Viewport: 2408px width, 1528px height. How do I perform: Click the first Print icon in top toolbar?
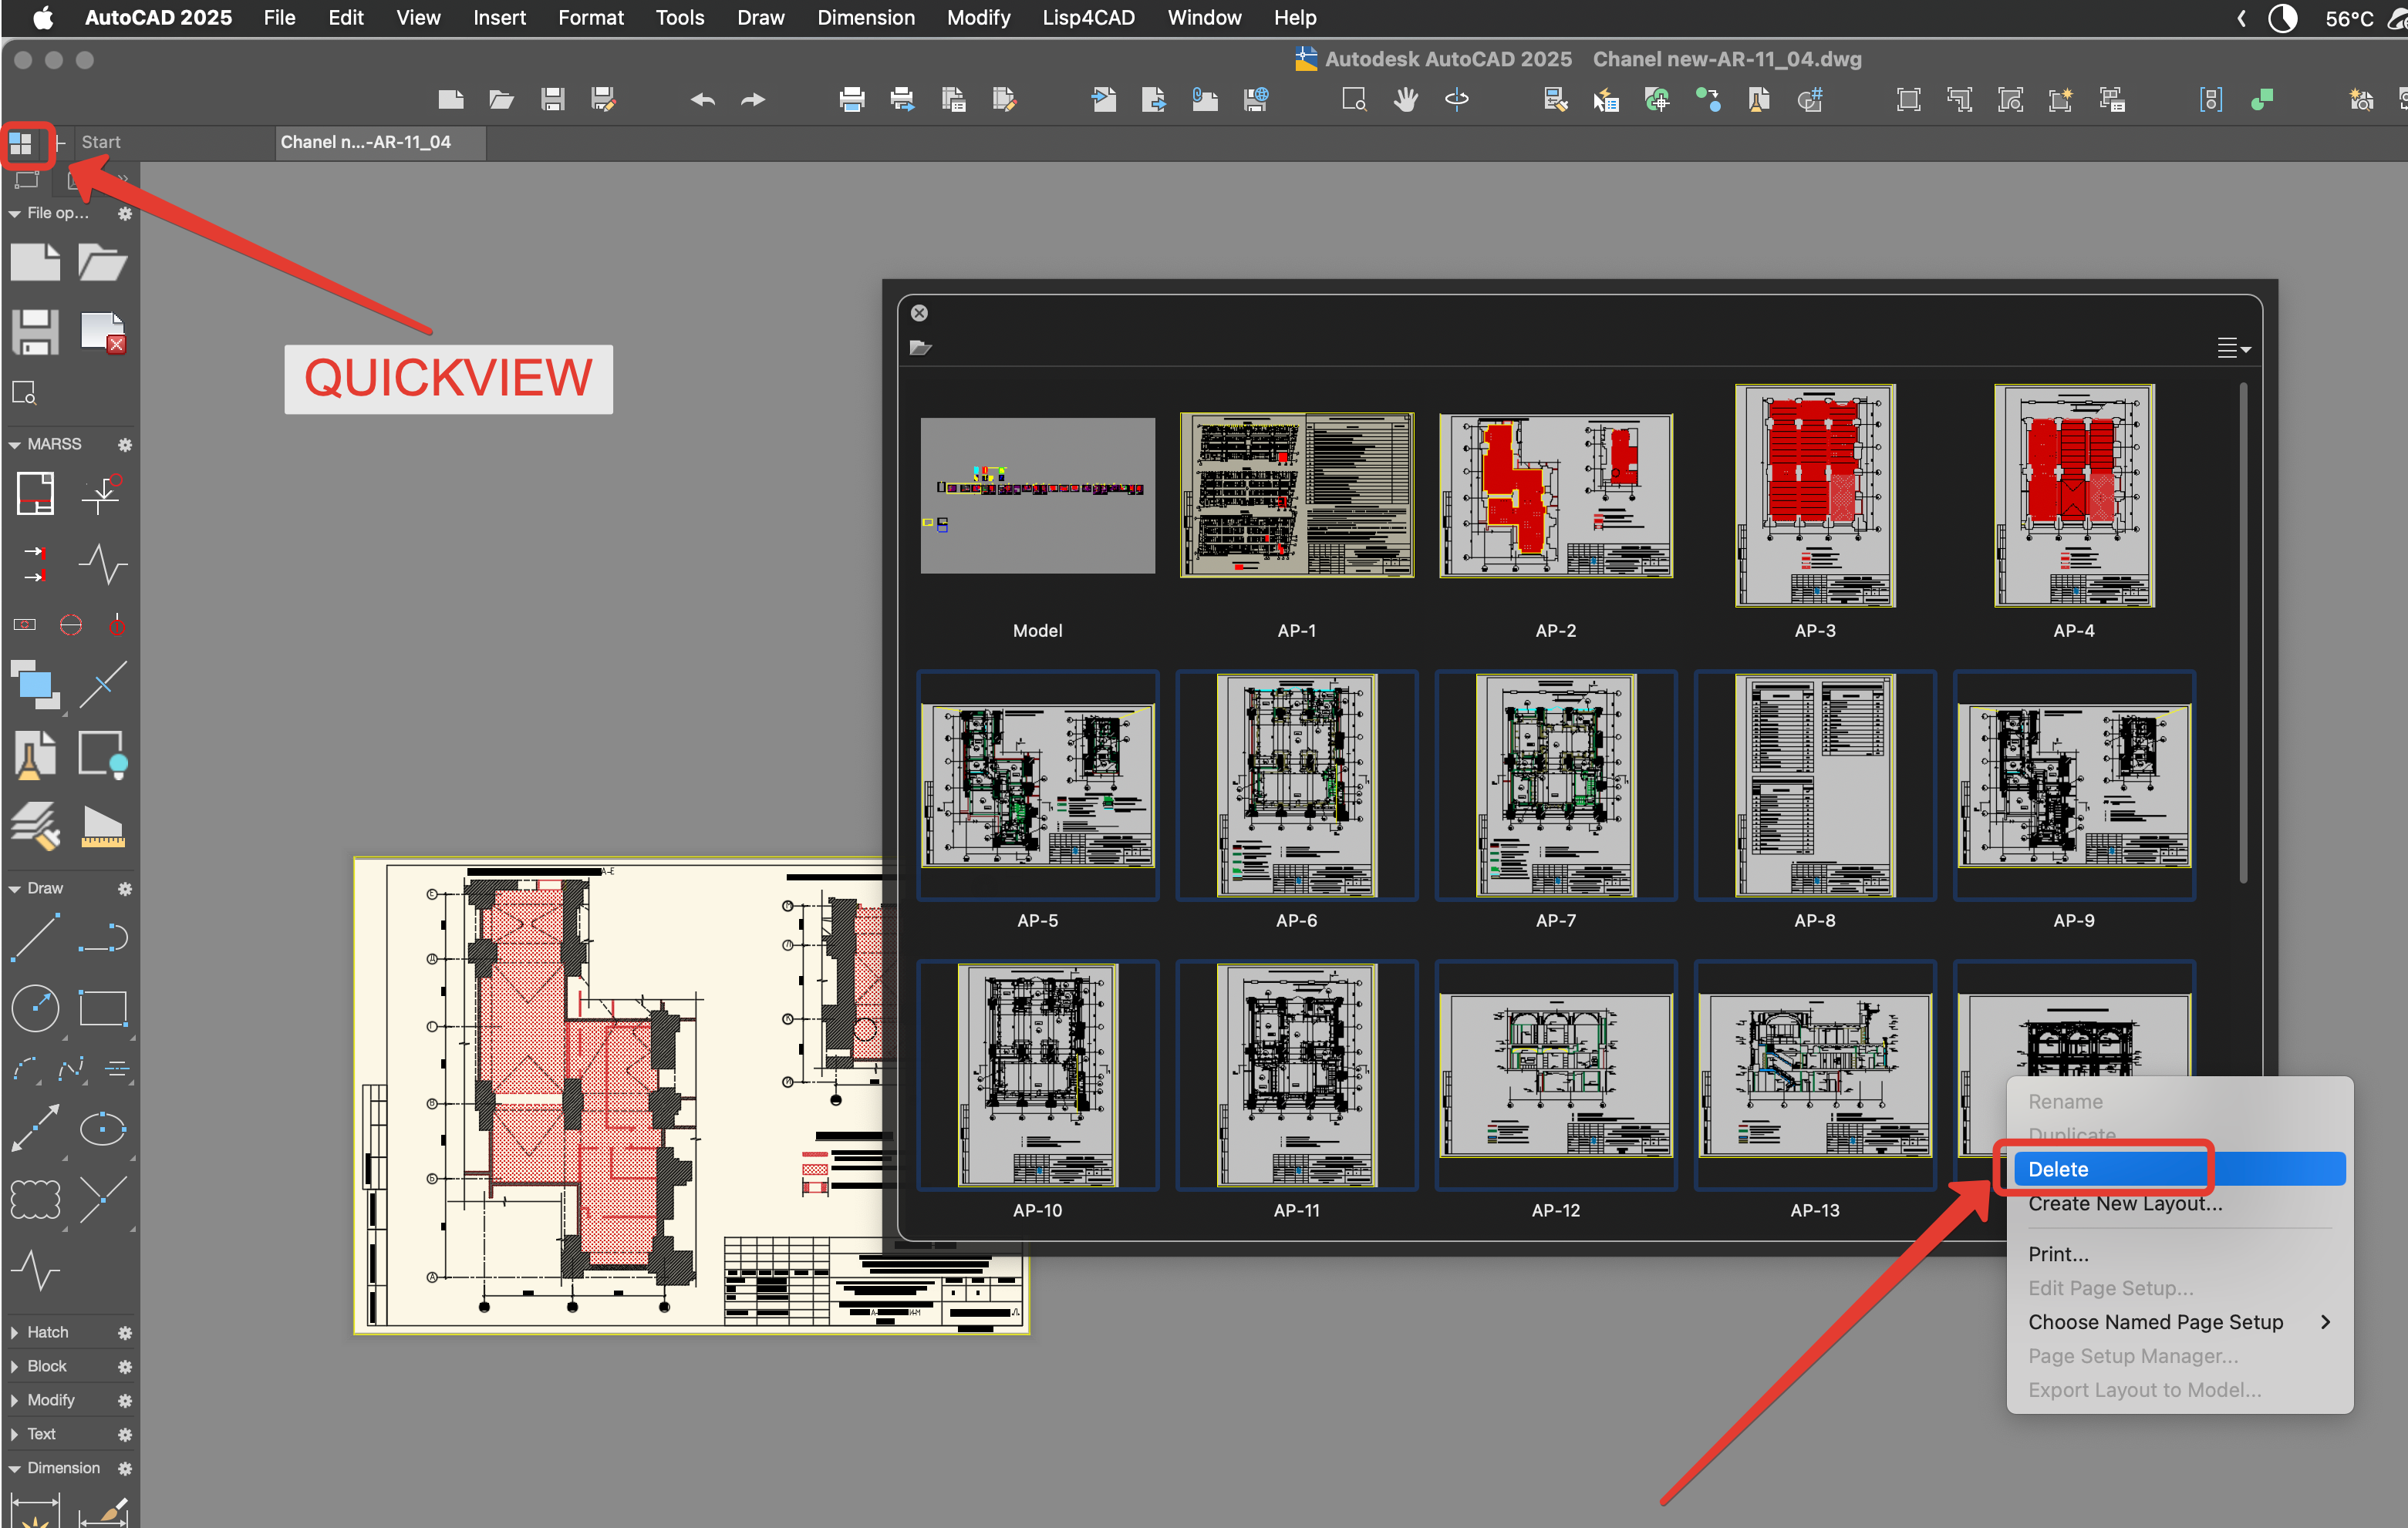852,99
